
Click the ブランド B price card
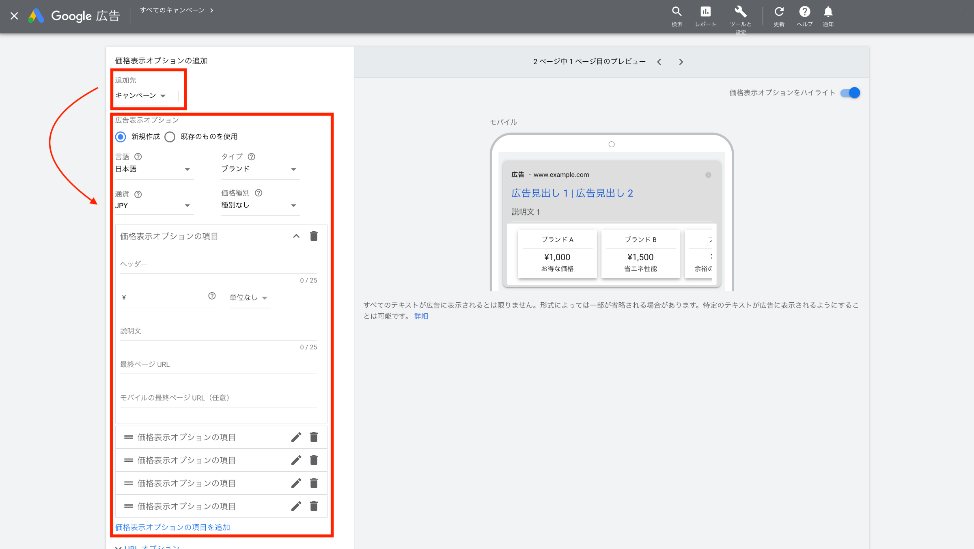pos(640,254)
